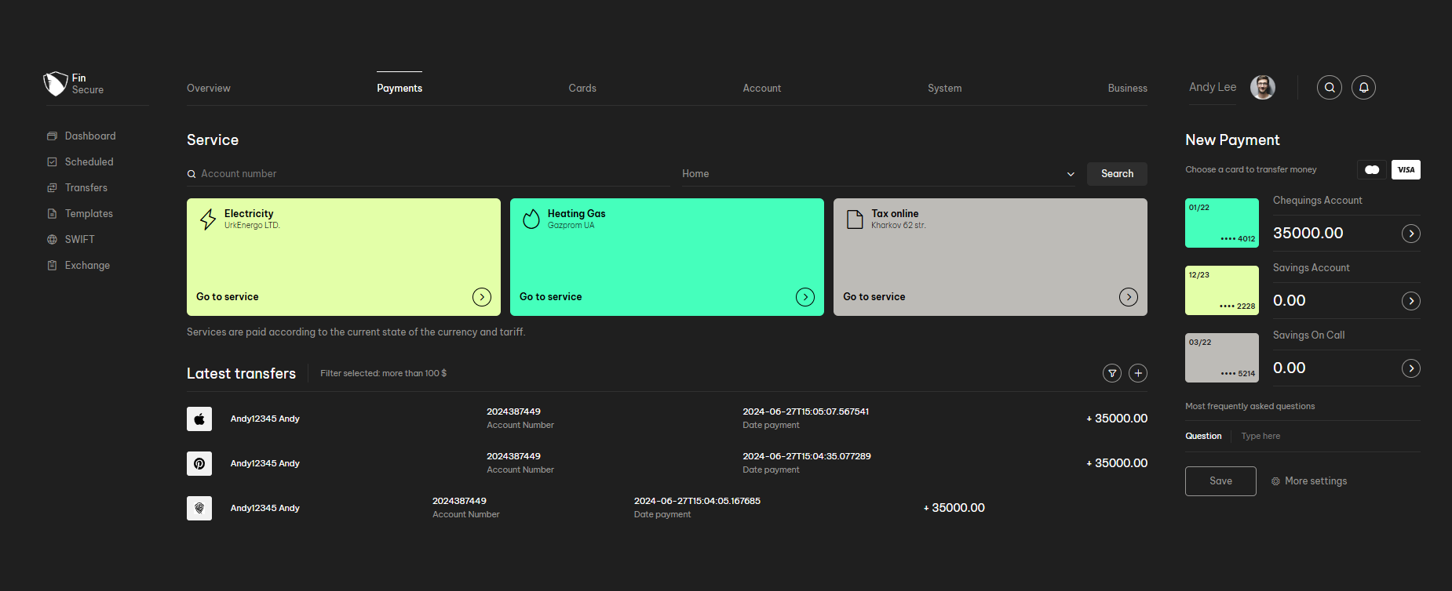Open Transfers in the sidebar

(86, 188)
